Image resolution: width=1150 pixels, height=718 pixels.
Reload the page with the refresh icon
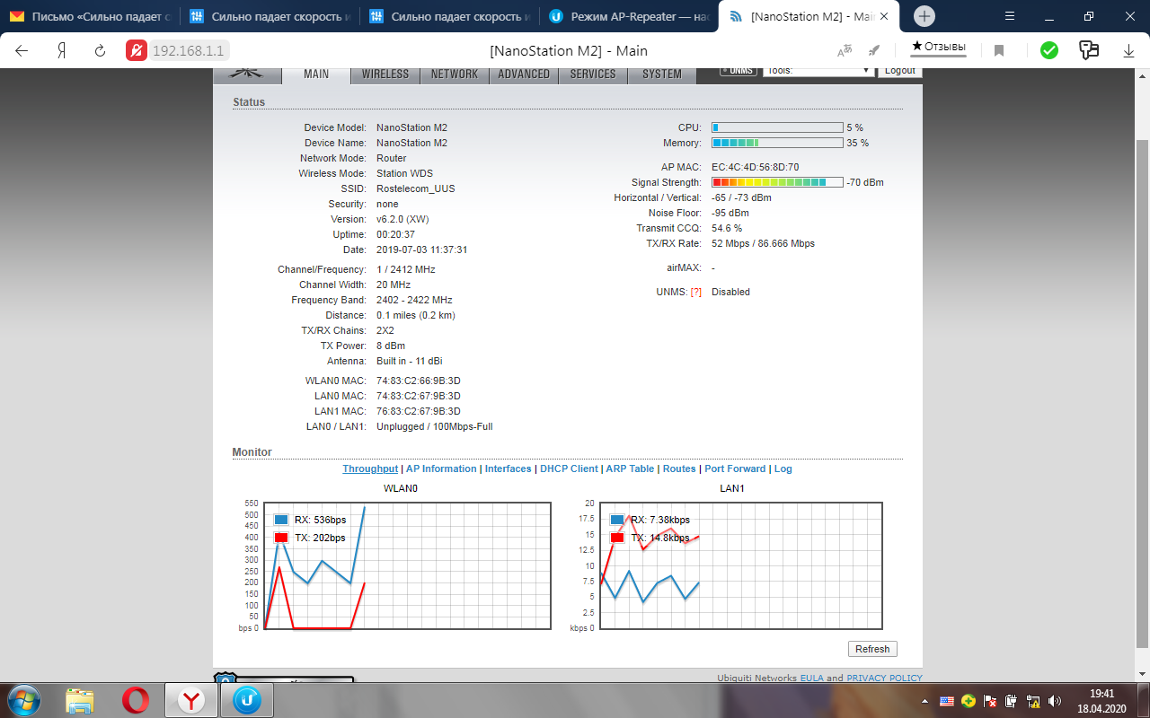(100, 51)
